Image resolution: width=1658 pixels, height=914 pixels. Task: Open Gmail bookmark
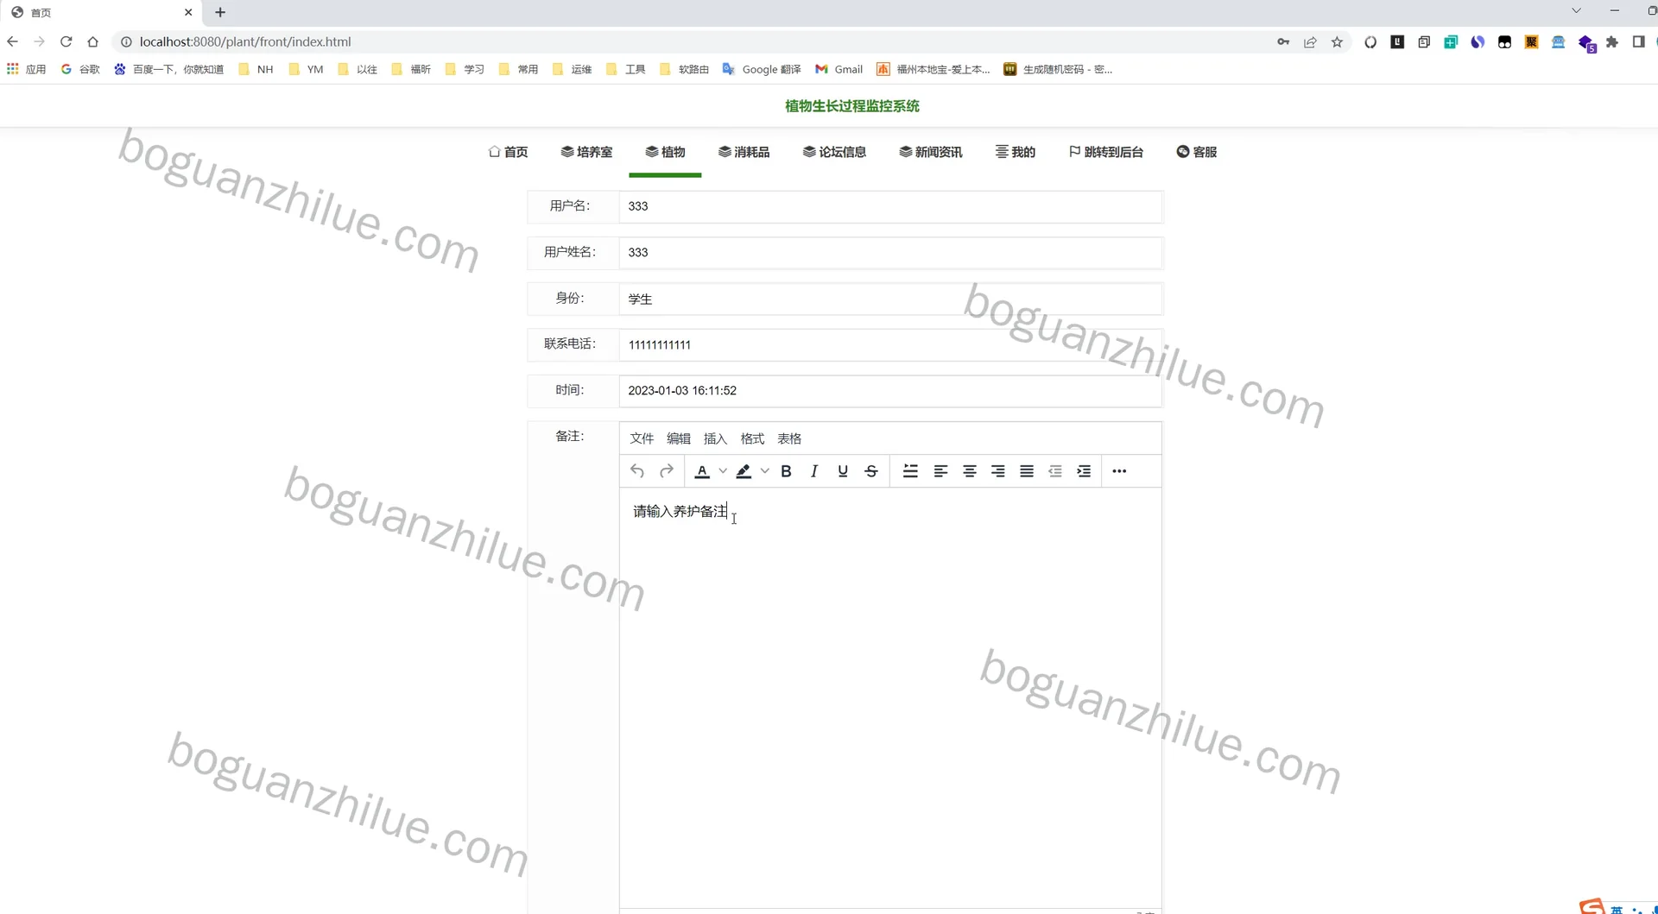coord(838,69)
